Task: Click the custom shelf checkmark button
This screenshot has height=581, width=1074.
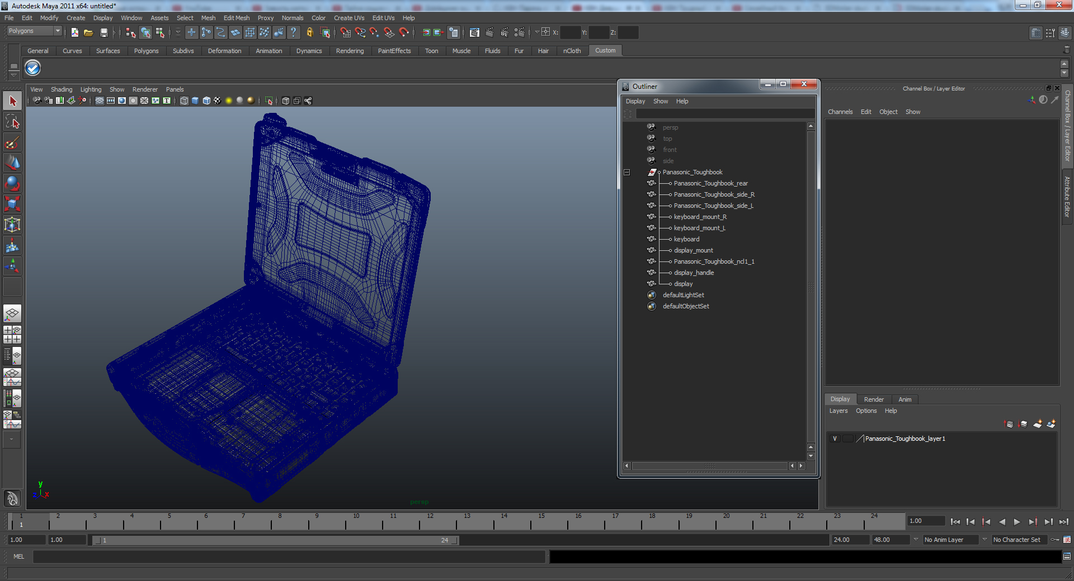Action: pyautogui.click(x=33, y=68)
